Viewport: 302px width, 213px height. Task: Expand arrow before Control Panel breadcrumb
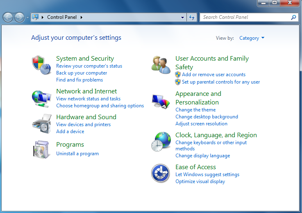[x=43, y=17]
